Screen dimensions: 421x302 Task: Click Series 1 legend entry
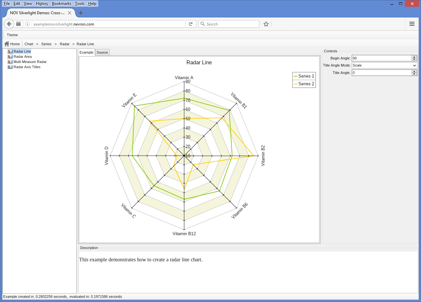click(304, 76)
